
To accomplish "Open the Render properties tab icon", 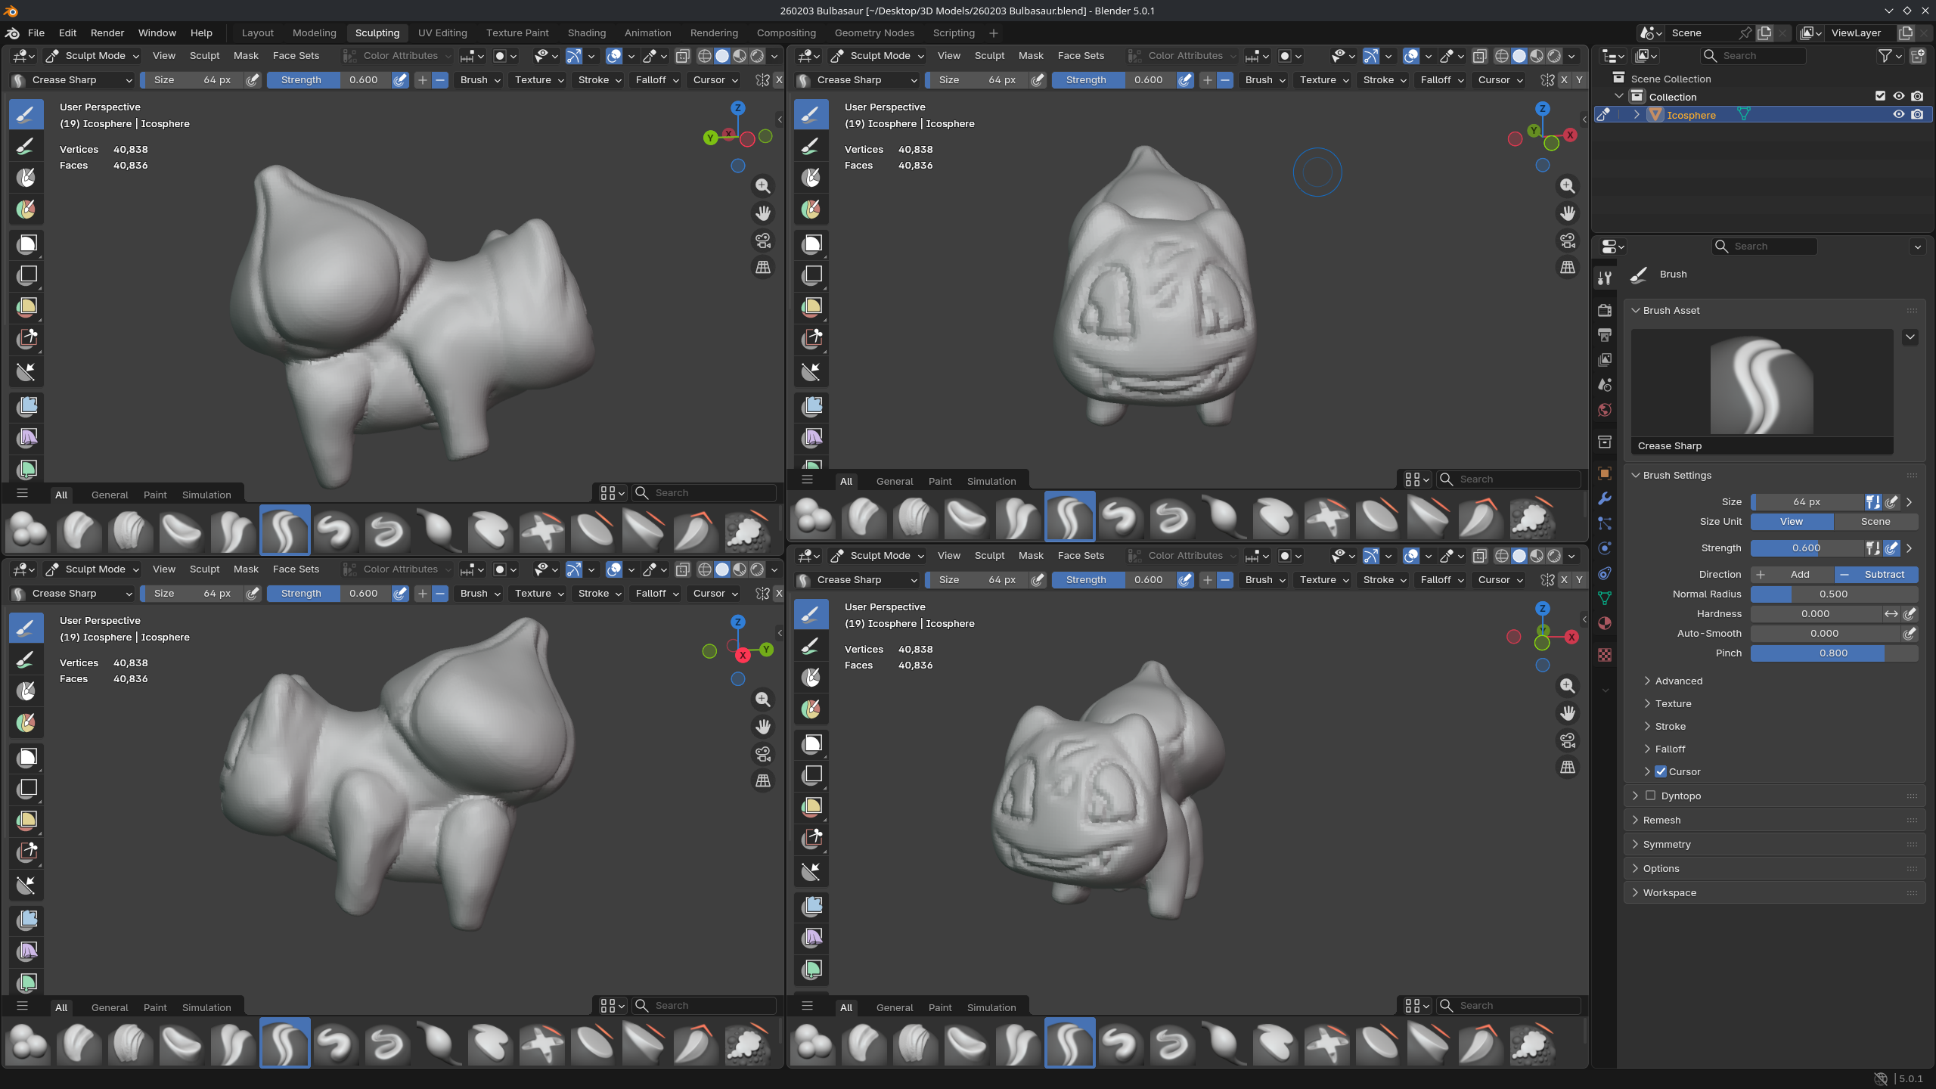I will 1605,310.
